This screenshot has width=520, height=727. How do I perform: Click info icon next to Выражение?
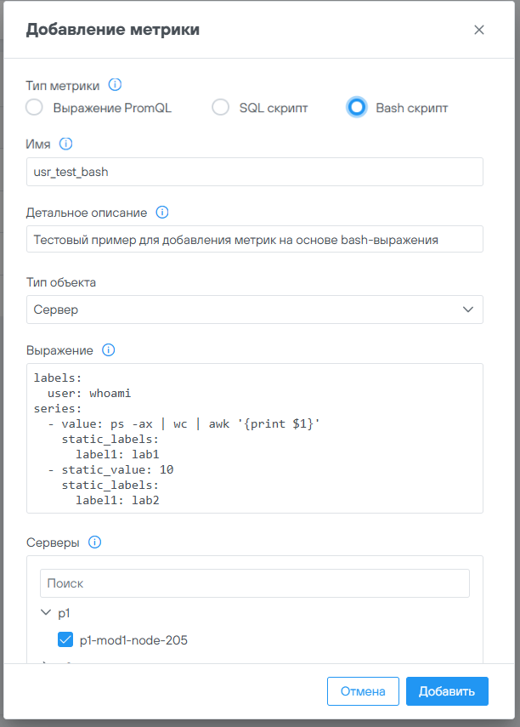(x=108, y=349)
